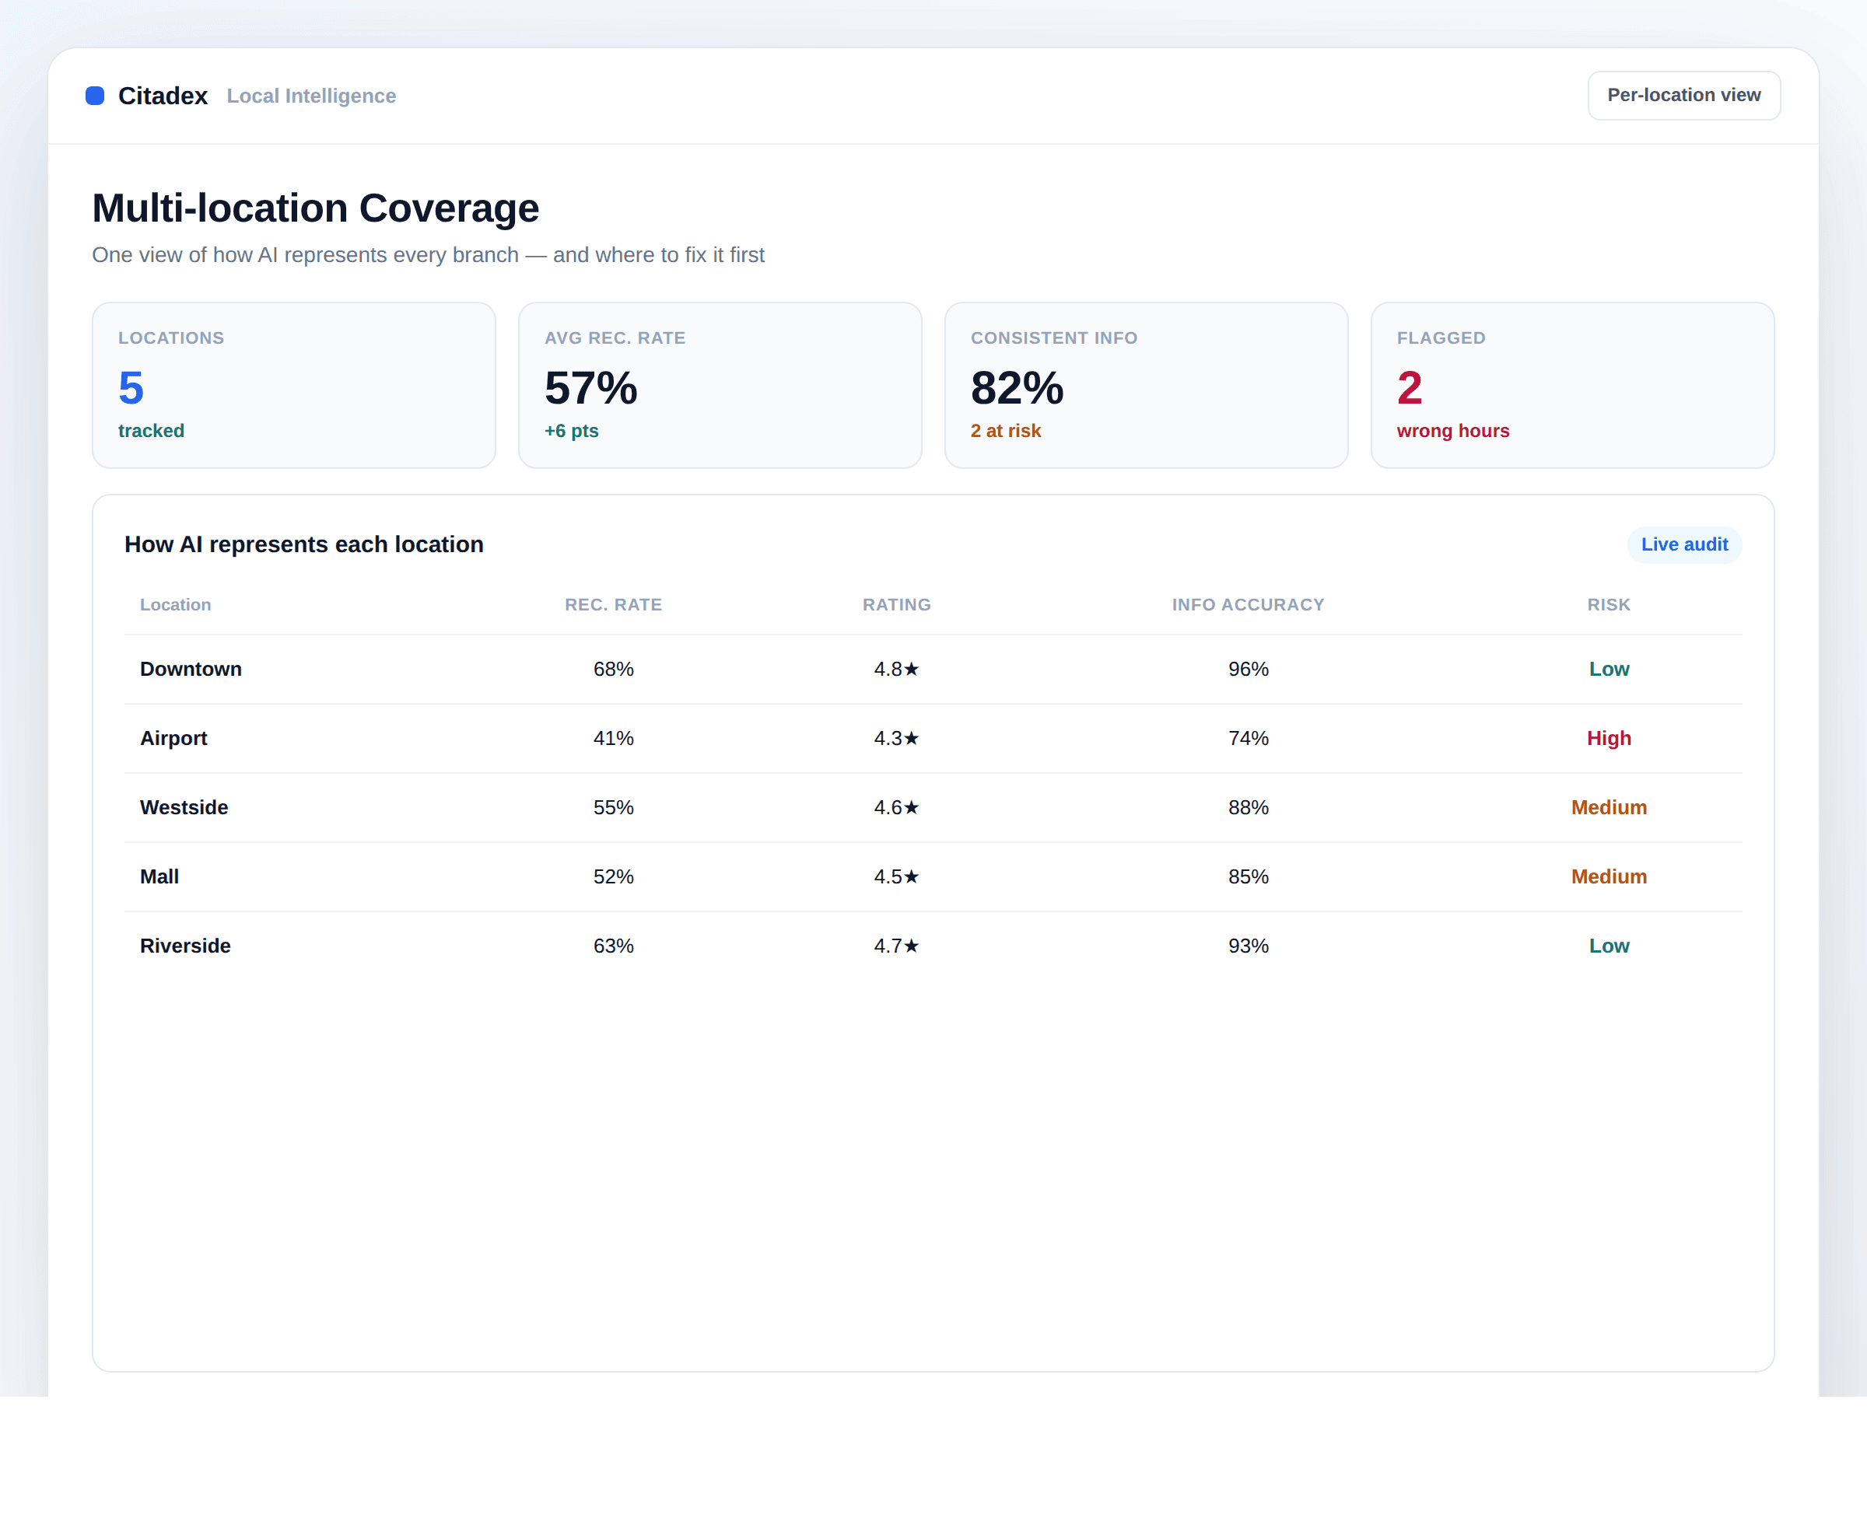
Task: Open the Per-location view button
Action: click(1683, 96)
